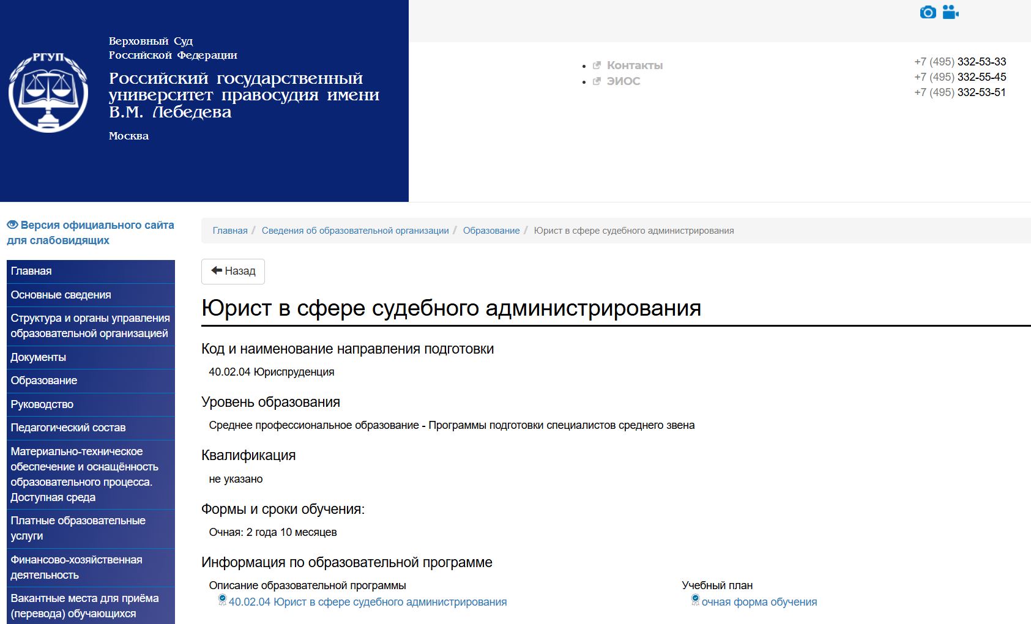Click the university name in the header
The image size is (1031, 624).
coord(244,95)
